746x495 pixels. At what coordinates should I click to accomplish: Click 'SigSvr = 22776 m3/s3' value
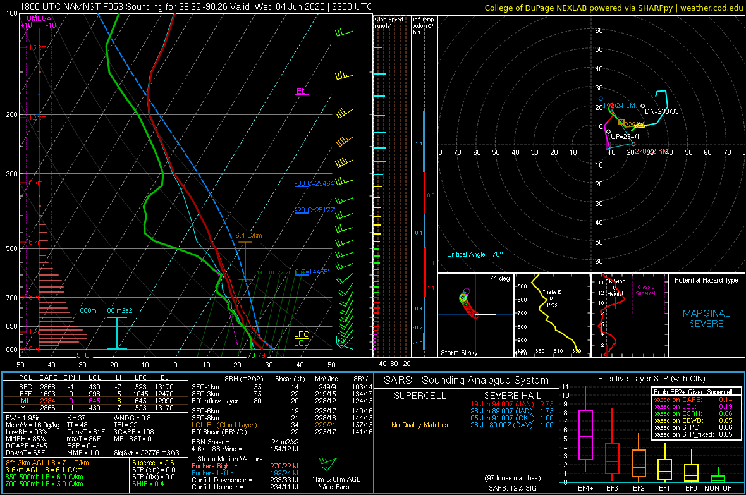tap(147, 453)
